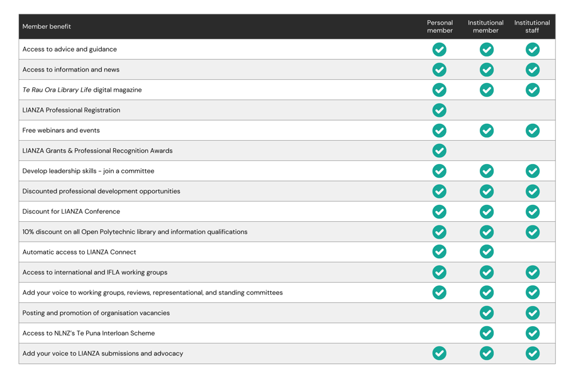Click Institutional staff checkmark for advice and guidance
This screenshot has width=566, height=377.
coord(533,49)
